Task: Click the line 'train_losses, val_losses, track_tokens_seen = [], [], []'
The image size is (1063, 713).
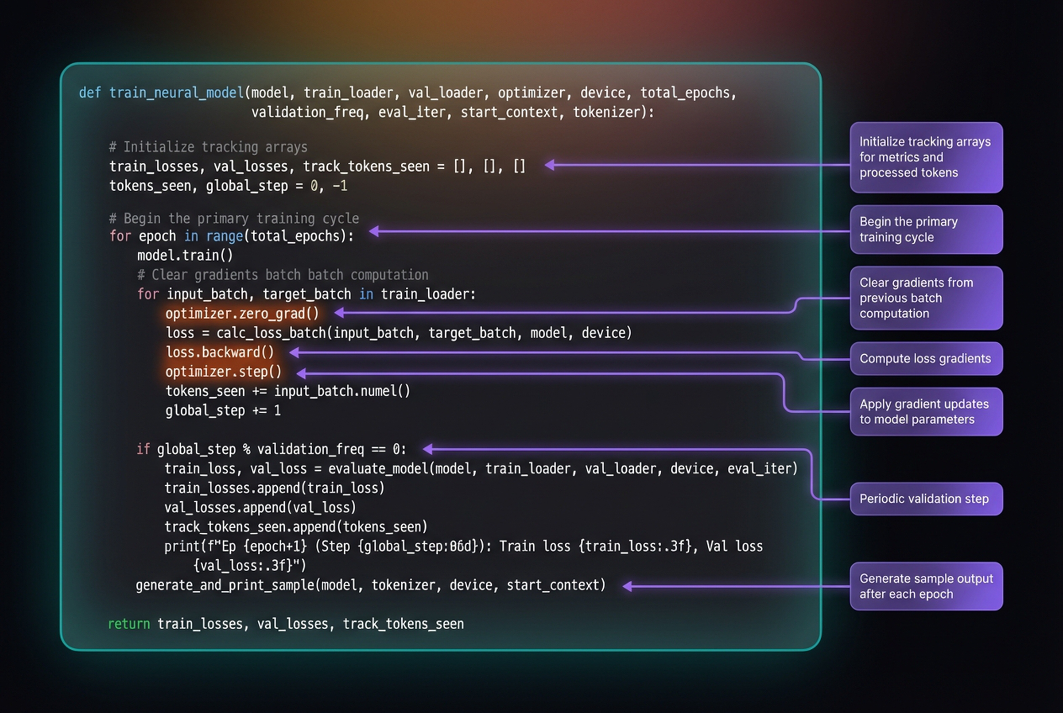Action: pyautogui.click(x=318, y=167)
